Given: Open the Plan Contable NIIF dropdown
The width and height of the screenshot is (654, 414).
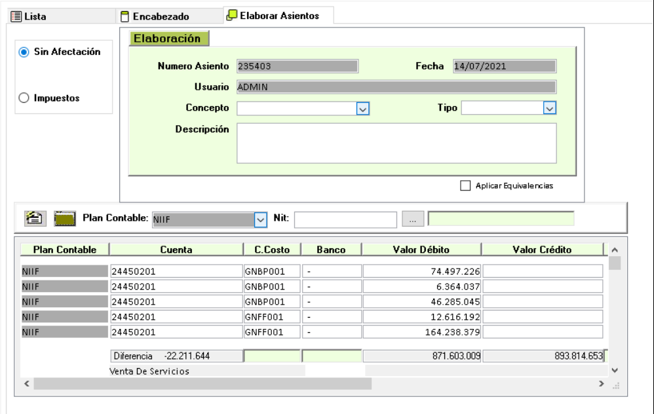Looking at the screenshot, I should point(260,219).
